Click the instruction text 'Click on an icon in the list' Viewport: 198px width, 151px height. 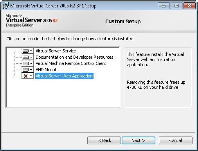tap(70, 39)
